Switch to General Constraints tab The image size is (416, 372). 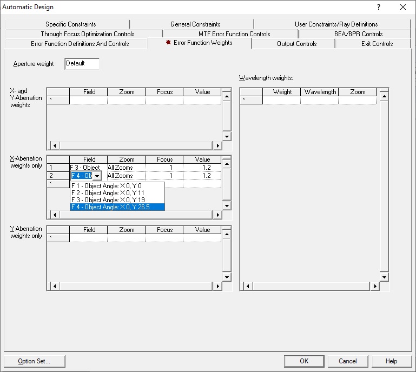[195, 24]
